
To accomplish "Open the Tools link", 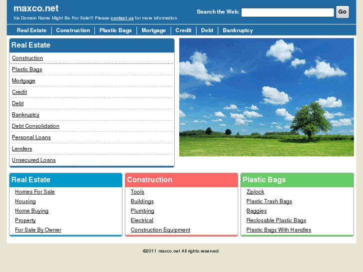I will [x=137, y=192].
